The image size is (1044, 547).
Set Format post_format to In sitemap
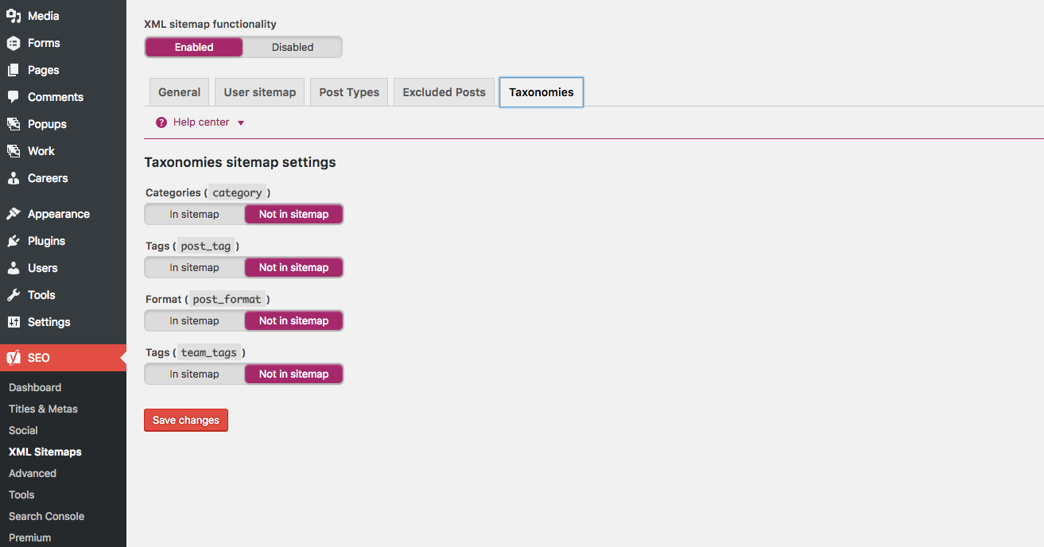click(194, 320)
